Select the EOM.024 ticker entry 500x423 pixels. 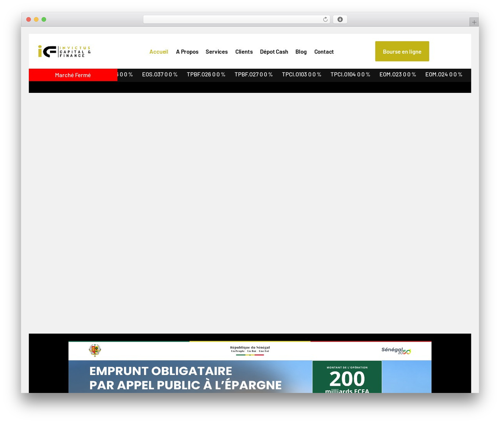(444, 74)
